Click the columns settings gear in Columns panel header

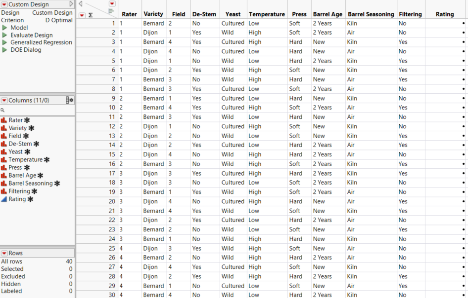[x=71, y=100]
